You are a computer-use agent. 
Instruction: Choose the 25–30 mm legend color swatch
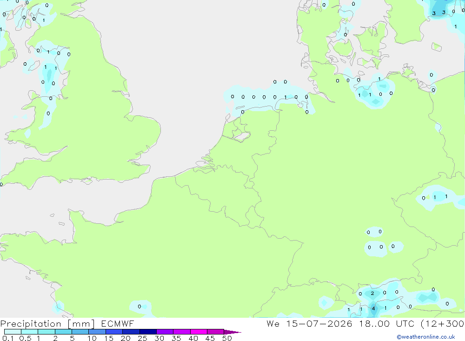148,332
